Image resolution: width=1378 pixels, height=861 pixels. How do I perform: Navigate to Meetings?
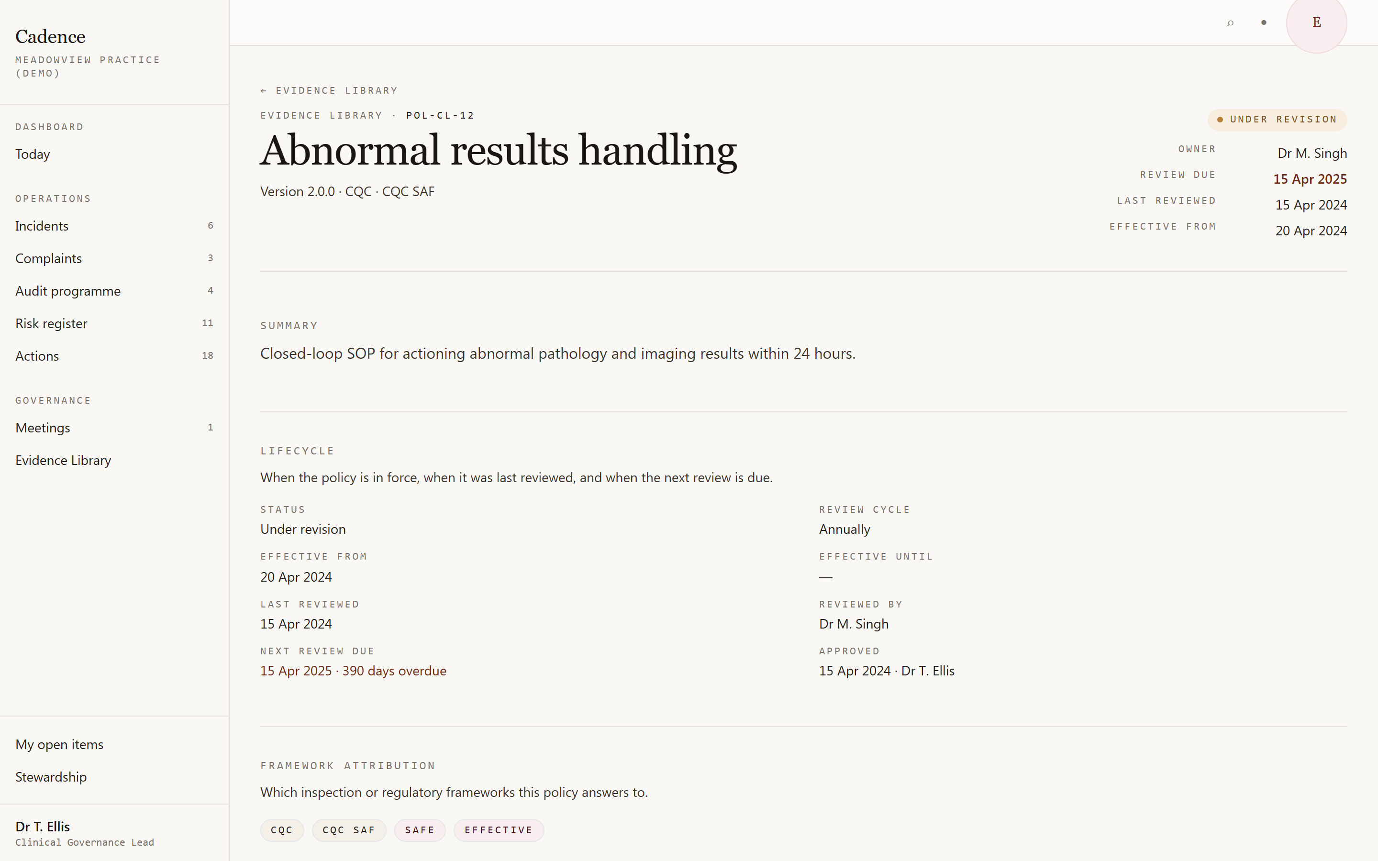pos(114,428)
